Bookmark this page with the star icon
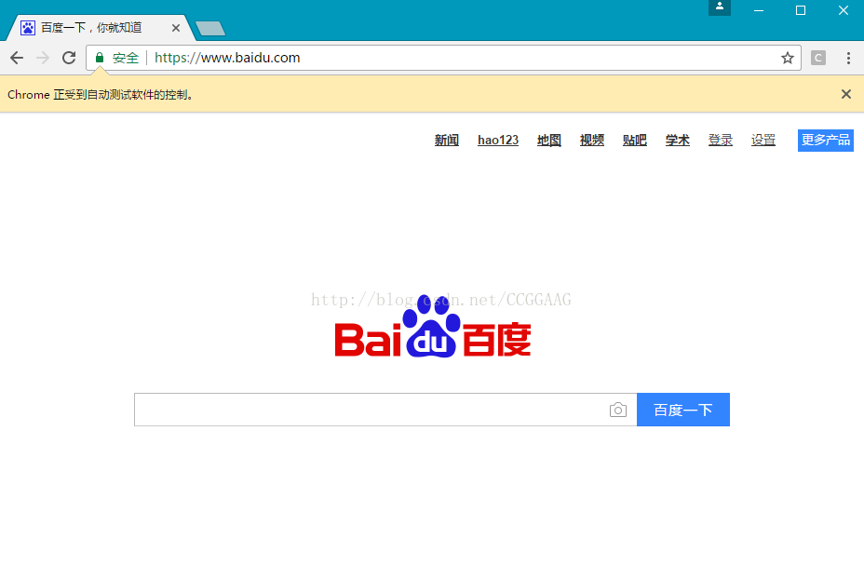Screen dimensions: 864x579 point(788,58)
